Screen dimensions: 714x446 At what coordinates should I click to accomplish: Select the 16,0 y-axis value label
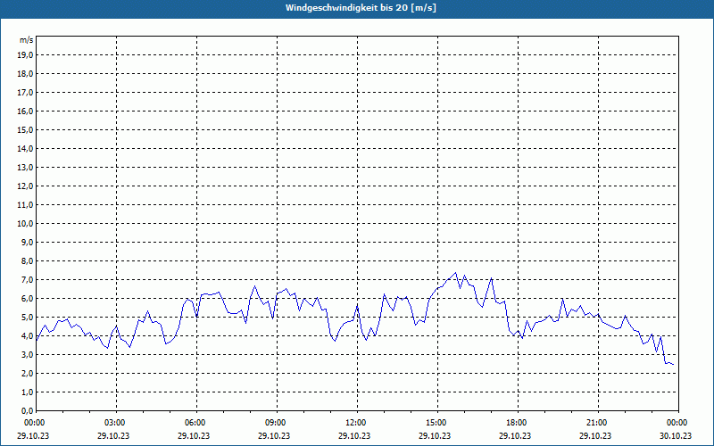click(x=26, y=111)
